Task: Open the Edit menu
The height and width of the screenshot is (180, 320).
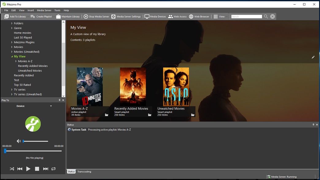Action: [13, 10]
